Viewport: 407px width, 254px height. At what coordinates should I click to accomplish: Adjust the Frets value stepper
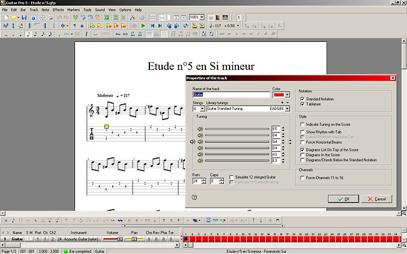[203, 181]
